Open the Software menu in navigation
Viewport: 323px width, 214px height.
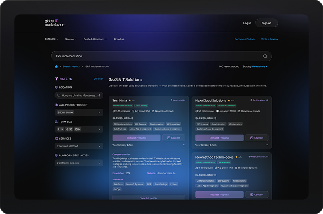[51, 39]
